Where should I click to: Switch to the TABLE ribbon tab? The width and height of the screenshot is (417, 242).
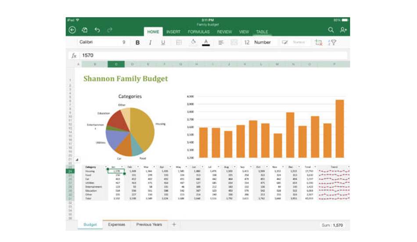(262, 32)
